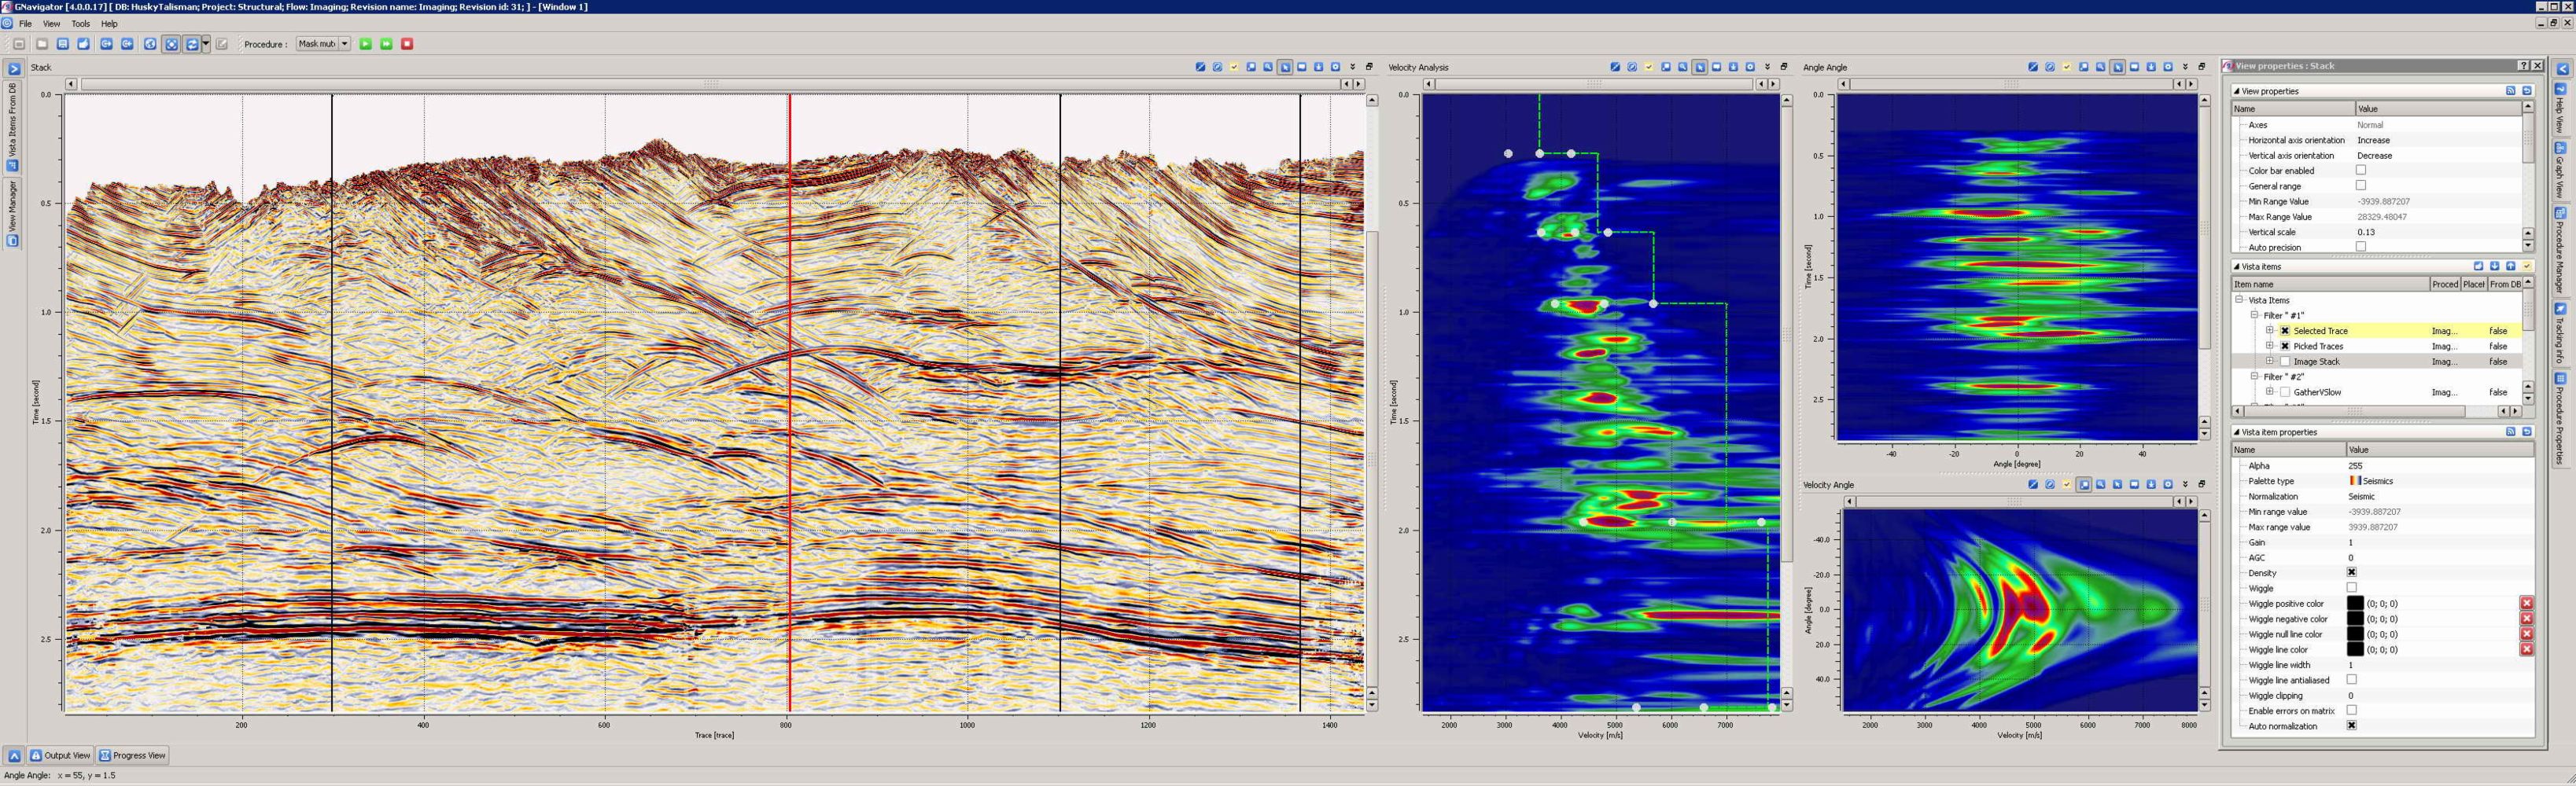2576x786 pixels.
Task: Click the save floppy disk toolbar icon
Action: [x=63, y=44]
